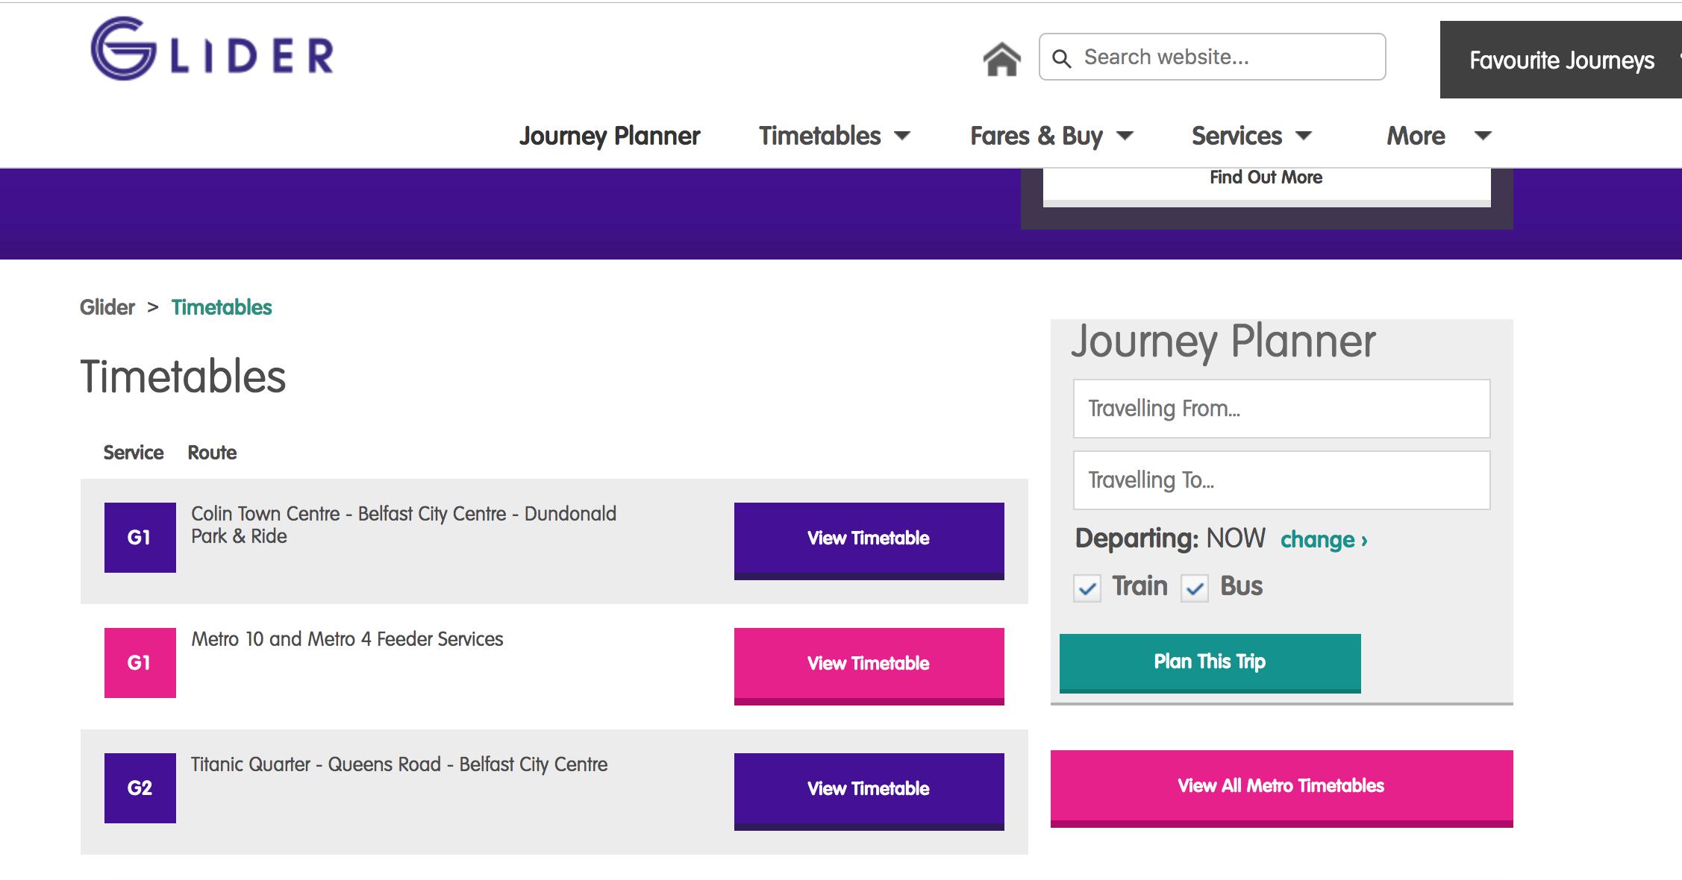Viewport: 1682px width, 880px height.
Task: Toggle the Bus checkbox
Action: coord(1195,588)
